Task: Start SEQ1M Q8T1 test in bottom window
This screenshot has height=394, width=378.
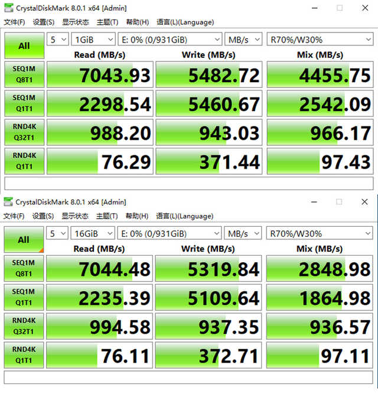Action: pyautogui.click(x=24, y=268)
